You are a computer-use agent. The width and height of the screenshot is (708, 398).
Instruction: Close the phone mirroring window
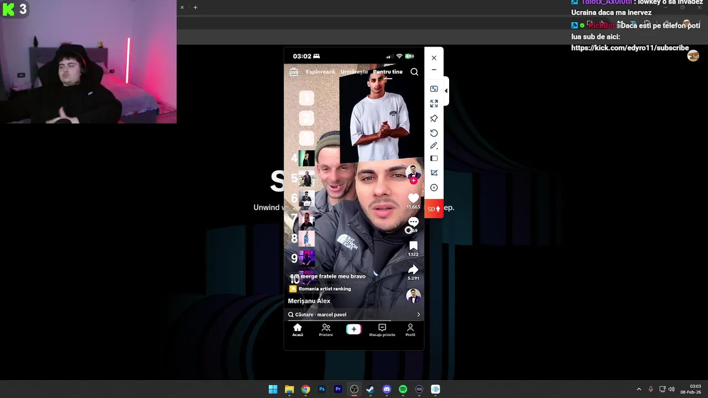click(x=434, y=58)
